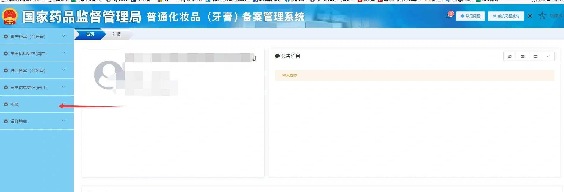Screen dimensions: 564x192
Task: Click the speech bubble icon beside 公告栏目
Action: pos(277,56)
